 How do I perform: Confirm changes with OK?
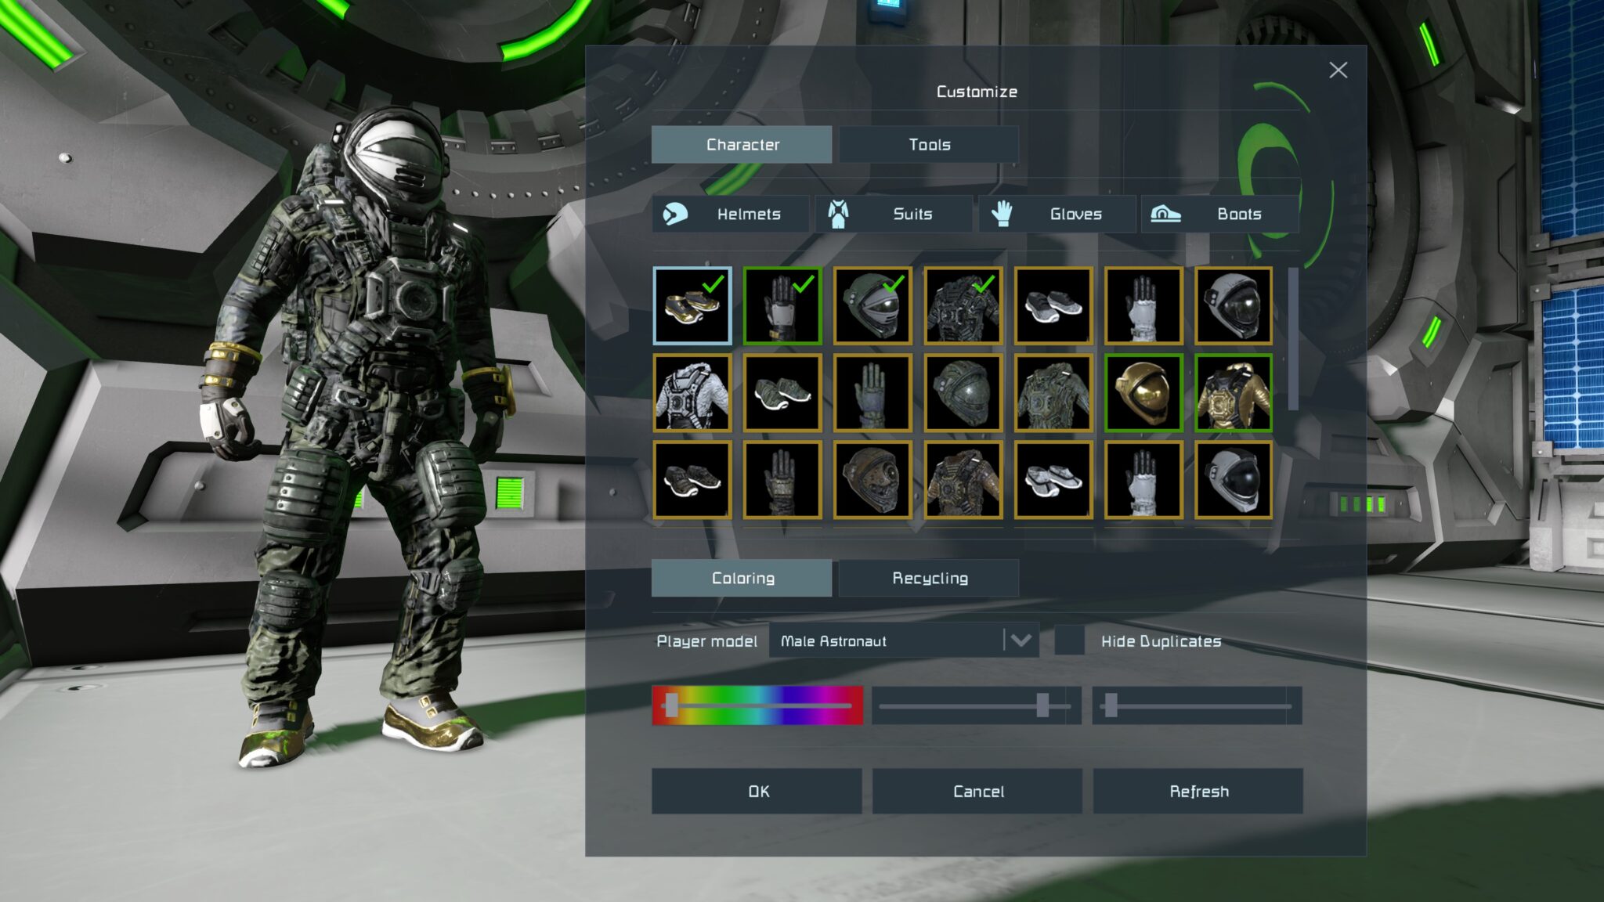tap(757, 791)
